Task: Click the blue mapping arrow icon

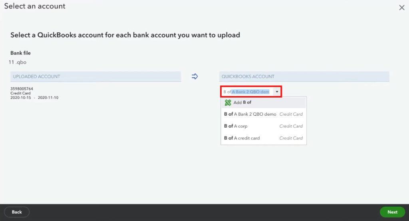Action: click(x=195, y=76)
